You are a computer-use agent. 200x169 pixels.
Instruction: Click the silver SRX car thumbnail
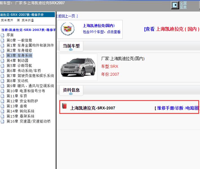tap(78, 67)
